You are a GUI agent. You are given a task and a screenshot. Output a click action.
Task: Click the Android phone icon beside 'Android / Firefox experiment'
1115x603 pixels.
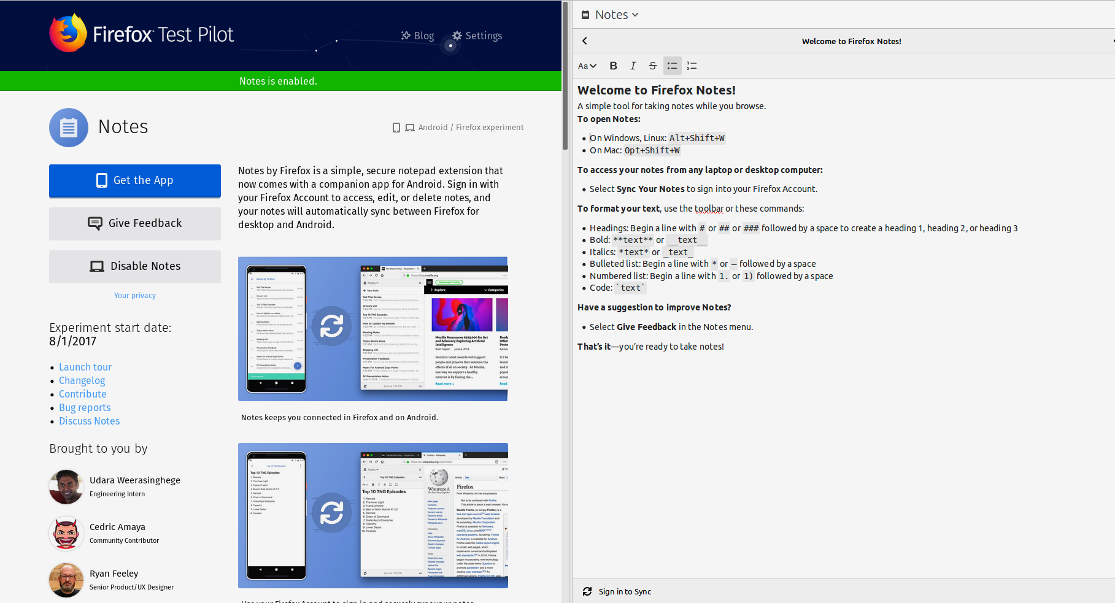396,128
